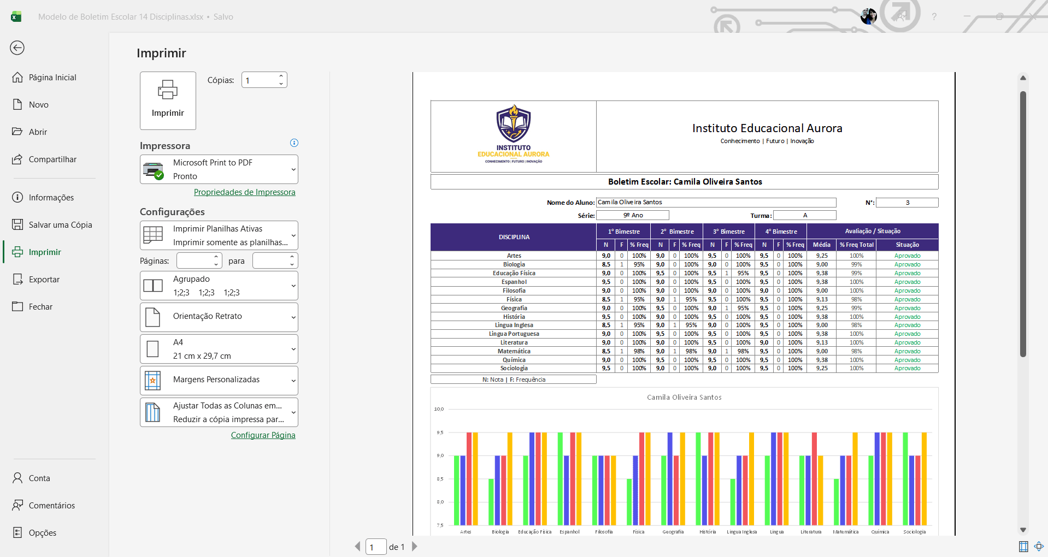Open the Microsoft Print to PDF printer dropdown
This screenshot has width=1048, height=557.
[x=219, y=169]
